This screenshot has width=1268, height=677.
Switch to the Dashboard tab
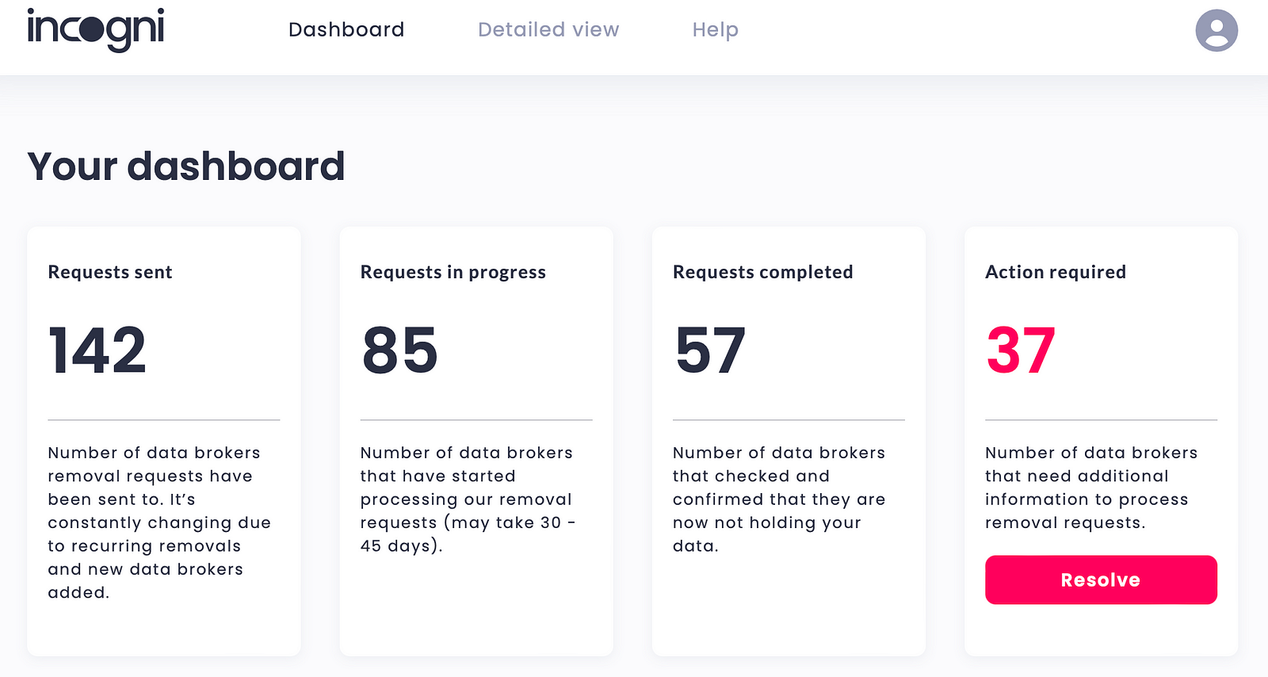(x=346, y=29)
